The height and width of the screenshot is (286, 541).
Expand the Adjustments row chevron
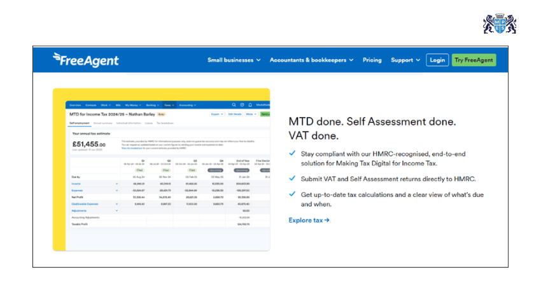coord(116,210)
